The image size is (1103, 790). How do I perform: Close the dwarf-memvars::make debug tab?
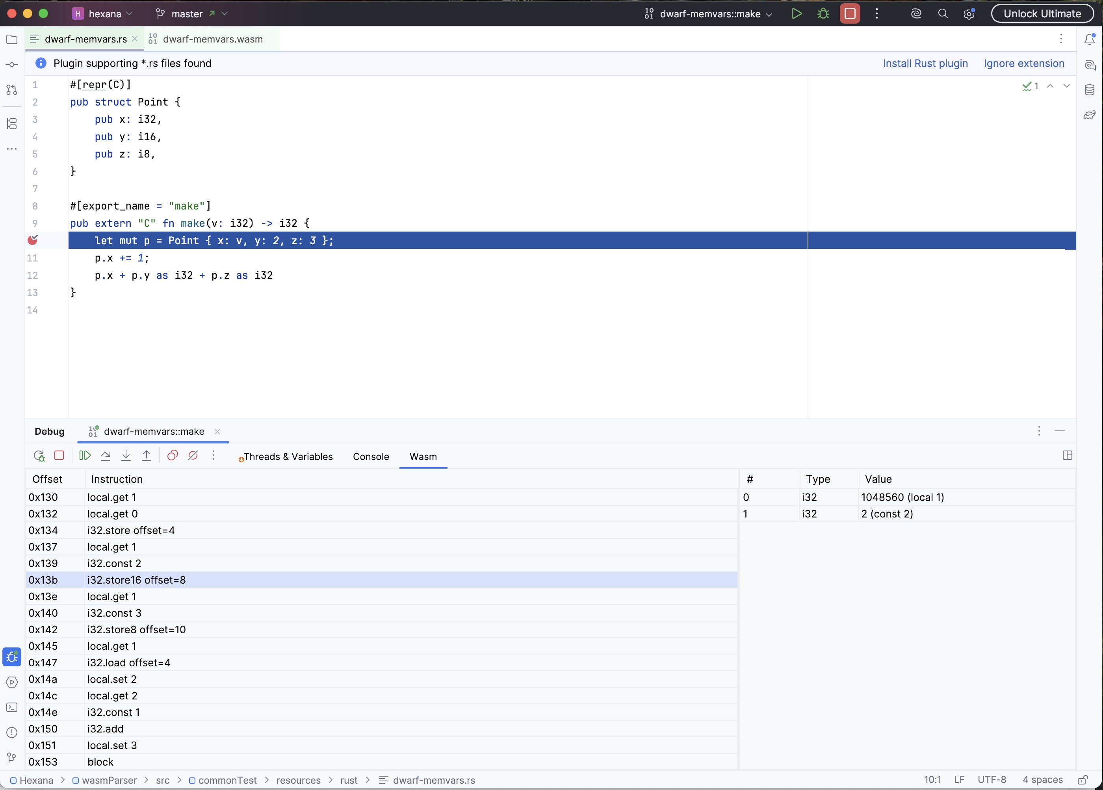[217, 431]
